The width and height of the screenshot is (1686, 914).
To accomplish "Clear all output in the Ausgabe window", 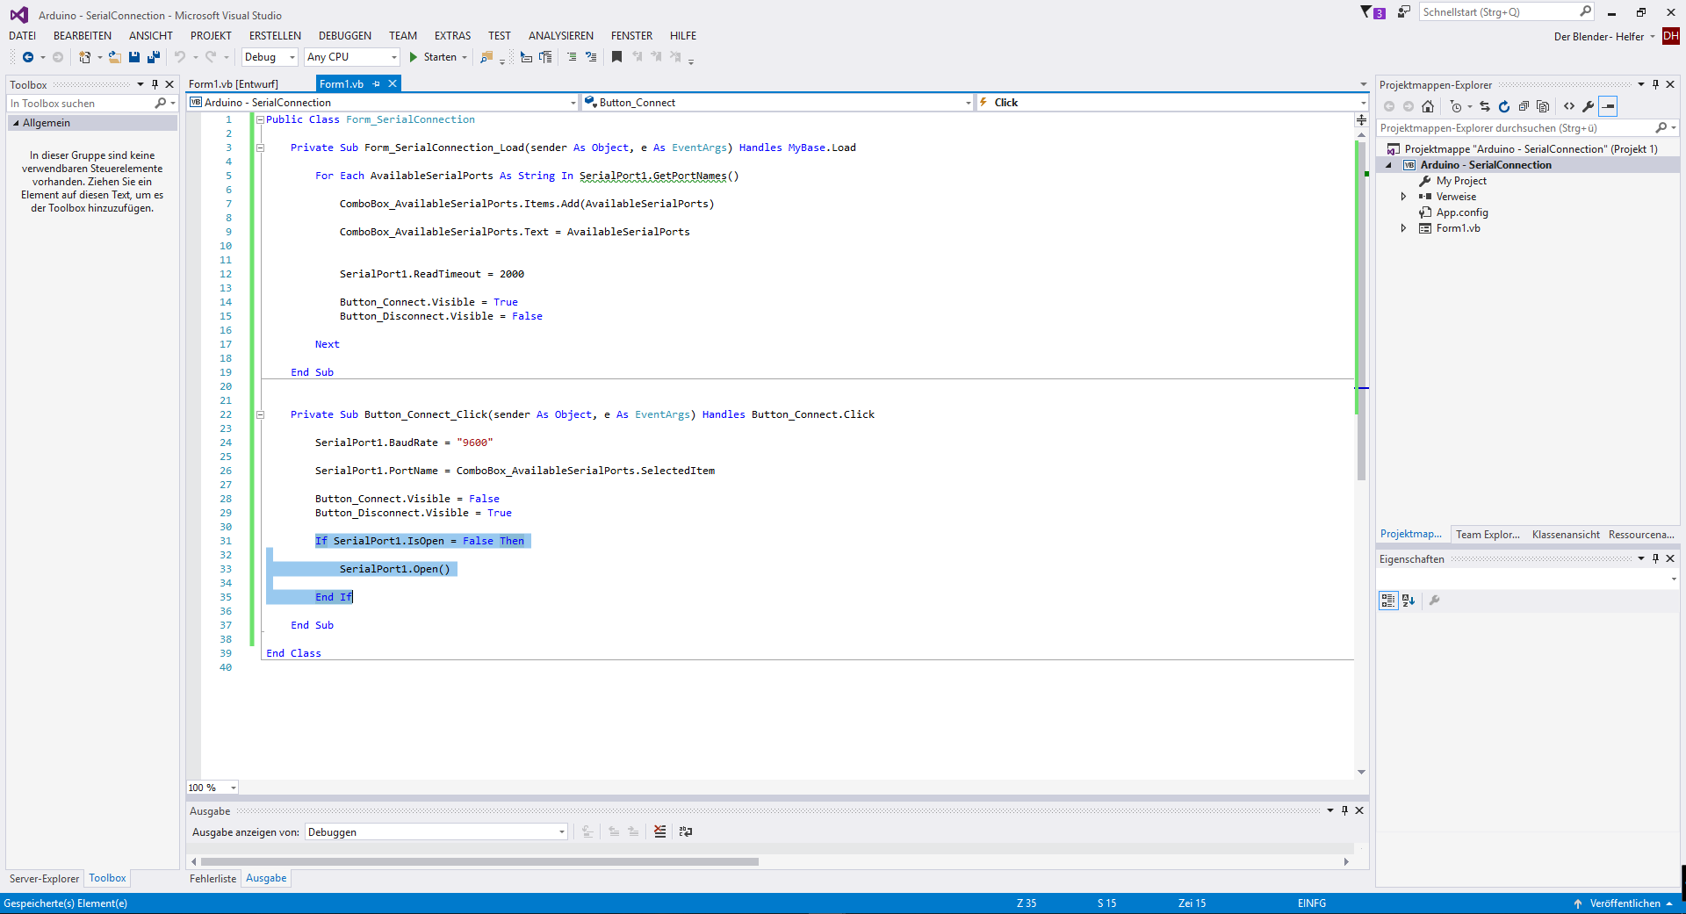I will (x=659, y=832).
